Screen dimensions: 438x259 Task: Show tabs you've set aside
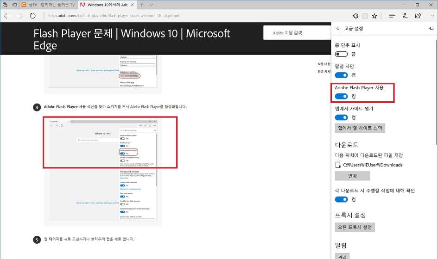click(5, 5)
